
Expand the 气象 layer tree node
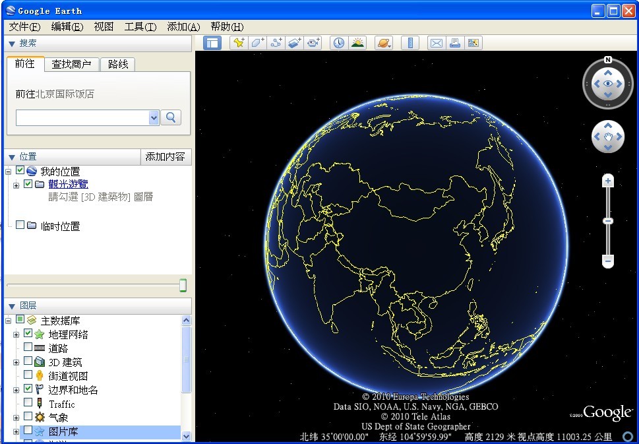16,418
